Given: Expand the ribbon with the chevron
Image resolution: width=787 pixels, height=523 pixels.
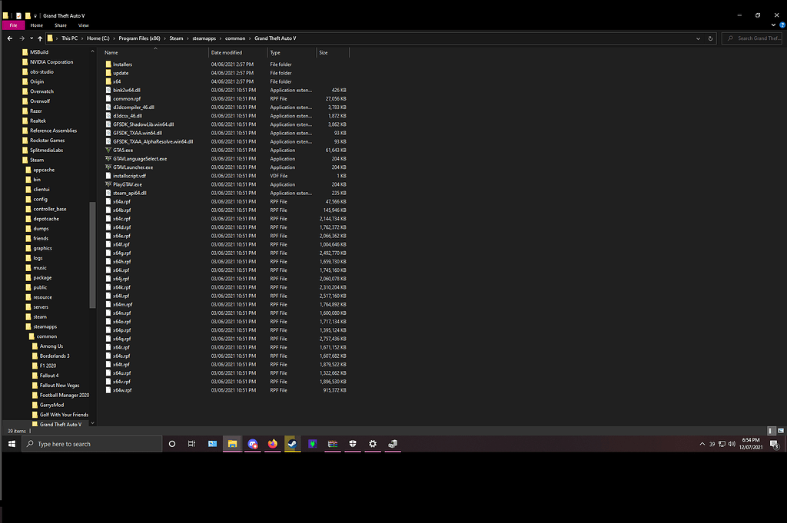Looking at the screenshot, I should click(x=773, y=25).
